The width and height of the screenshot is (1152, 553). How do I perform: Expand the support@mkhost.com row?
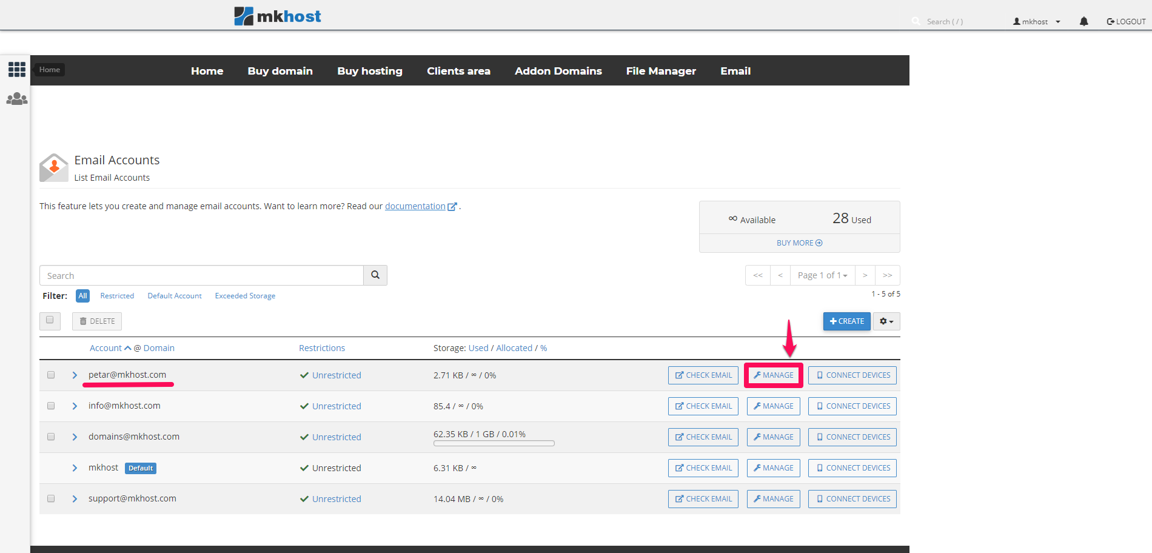(x=75, y=499)
